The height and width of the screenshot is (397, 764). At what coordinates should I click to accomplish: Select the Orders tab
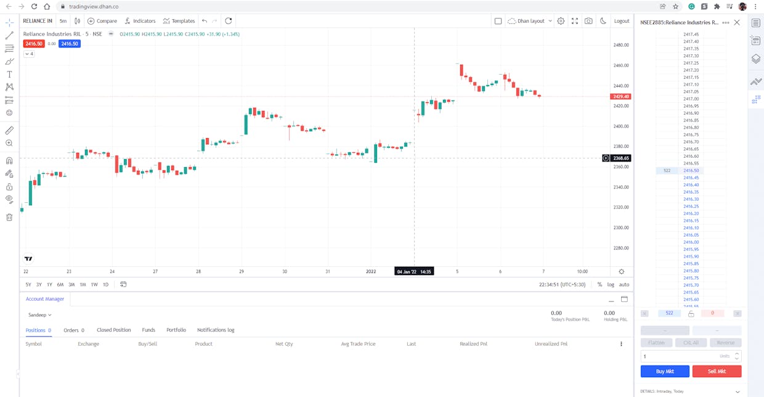(74, 330)
